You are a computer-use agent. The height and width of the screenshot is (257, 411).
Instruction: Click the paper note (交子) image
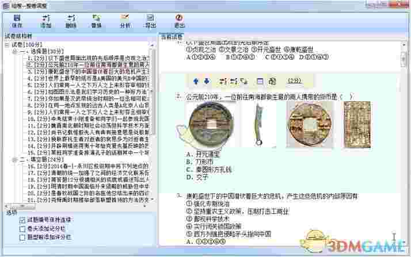click(357, 125)
